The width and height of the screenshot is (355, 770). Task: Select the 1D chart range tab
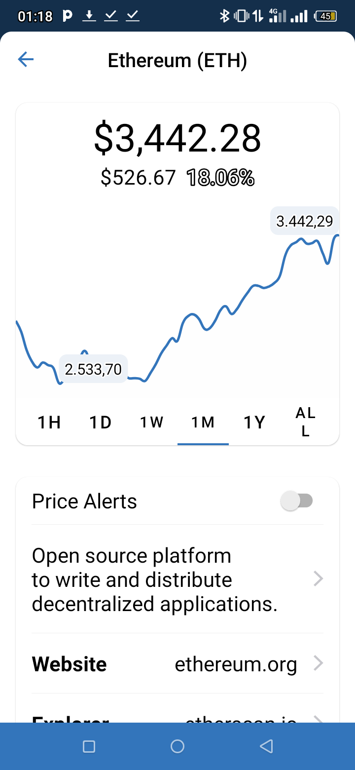(101, 423)
